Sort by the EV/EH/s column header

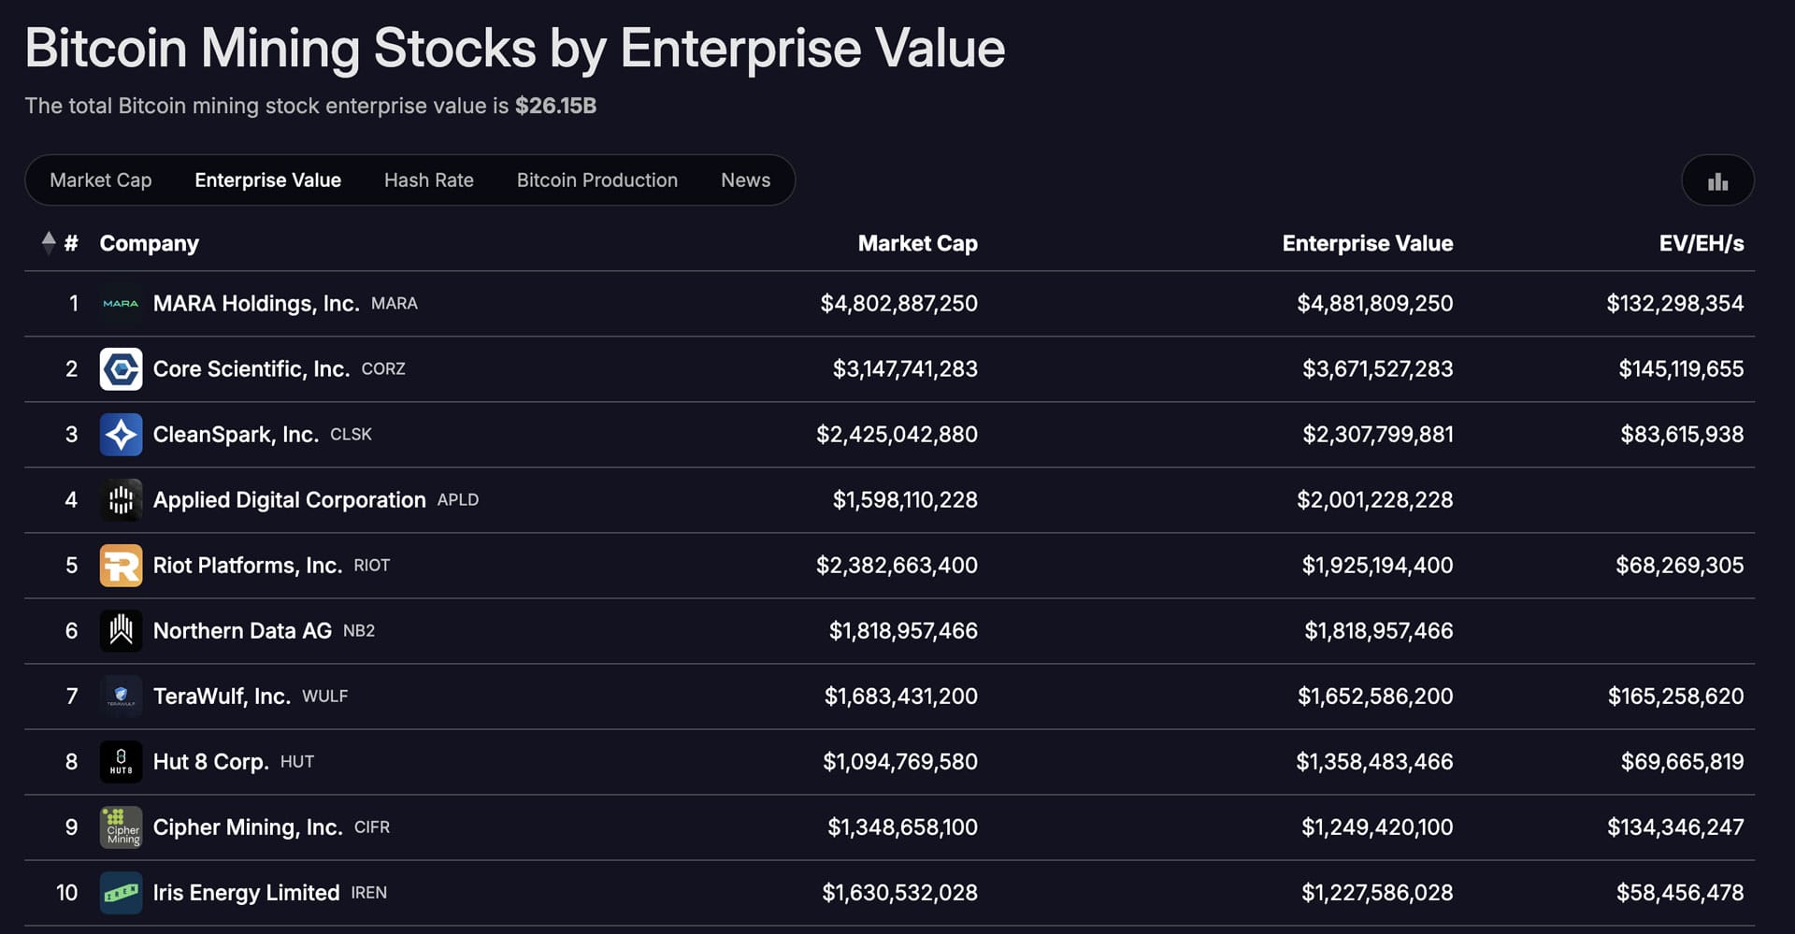tap(1701, 243)
